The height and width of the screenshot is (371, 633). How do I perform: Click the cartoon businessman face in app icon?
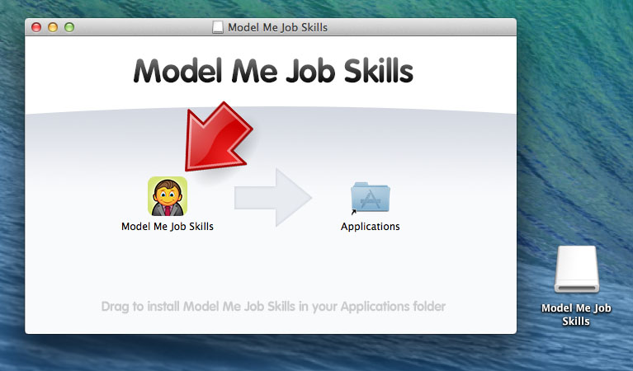point(168,195)
